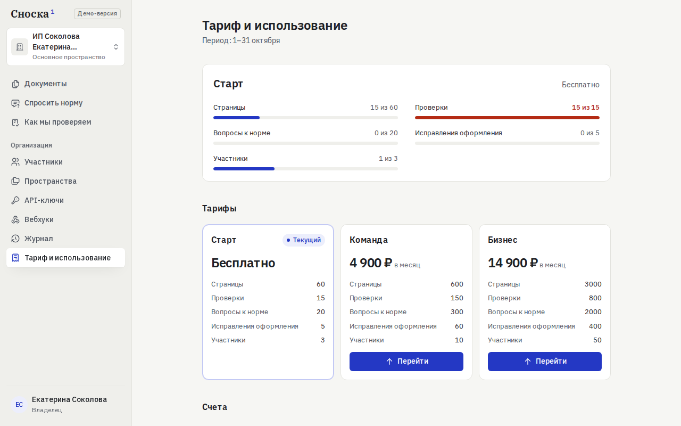The width and height of the screenshot is (681, 426).
Task: Open the Екатерина Соколова user profile
Action: click(65, 405)
